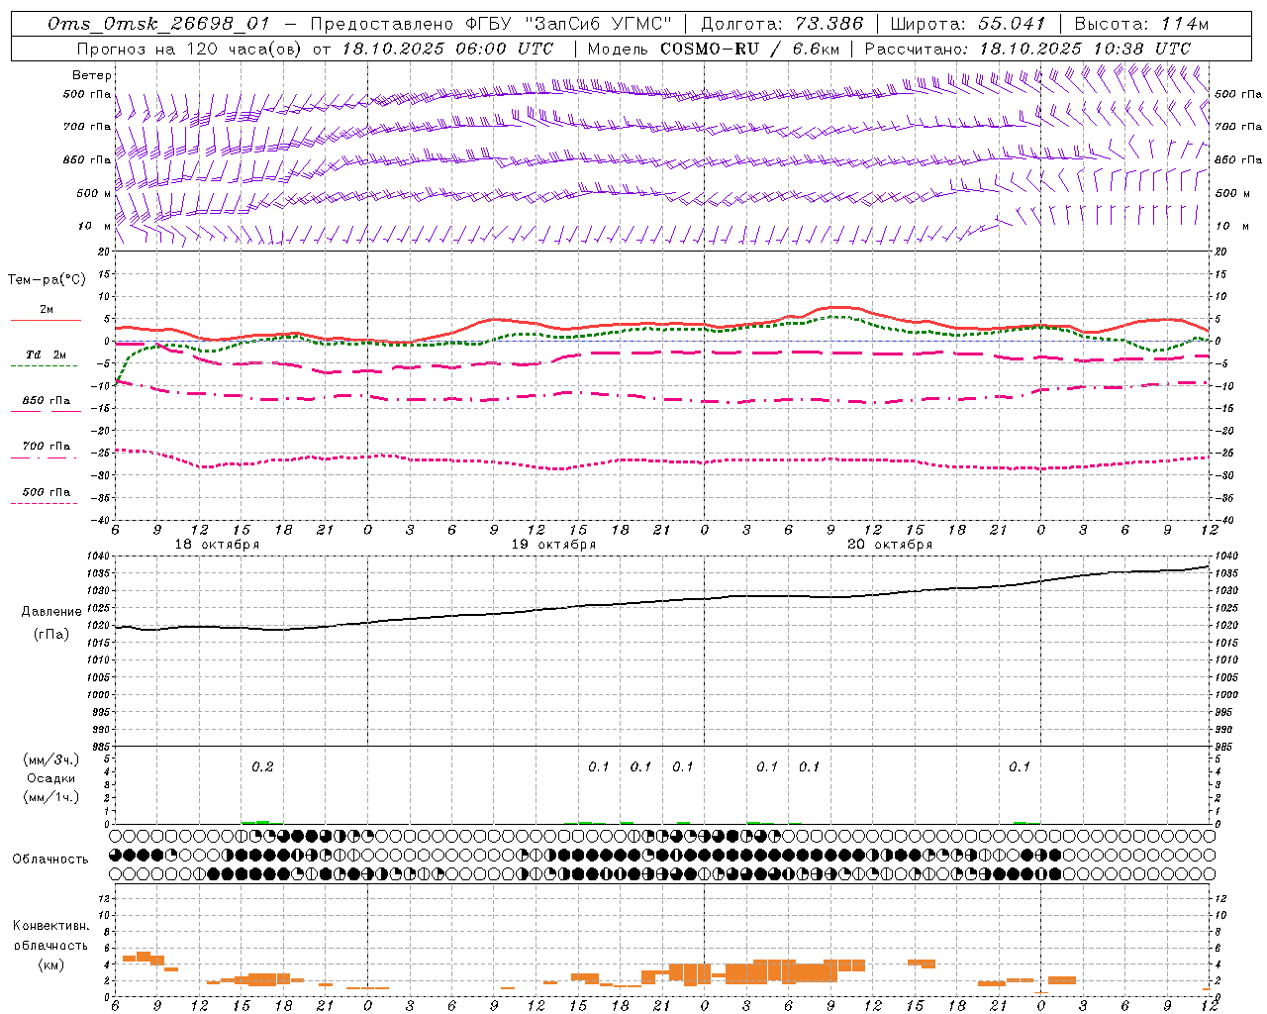Click the 0.2 precipitation amount value

tap(262, 766)
